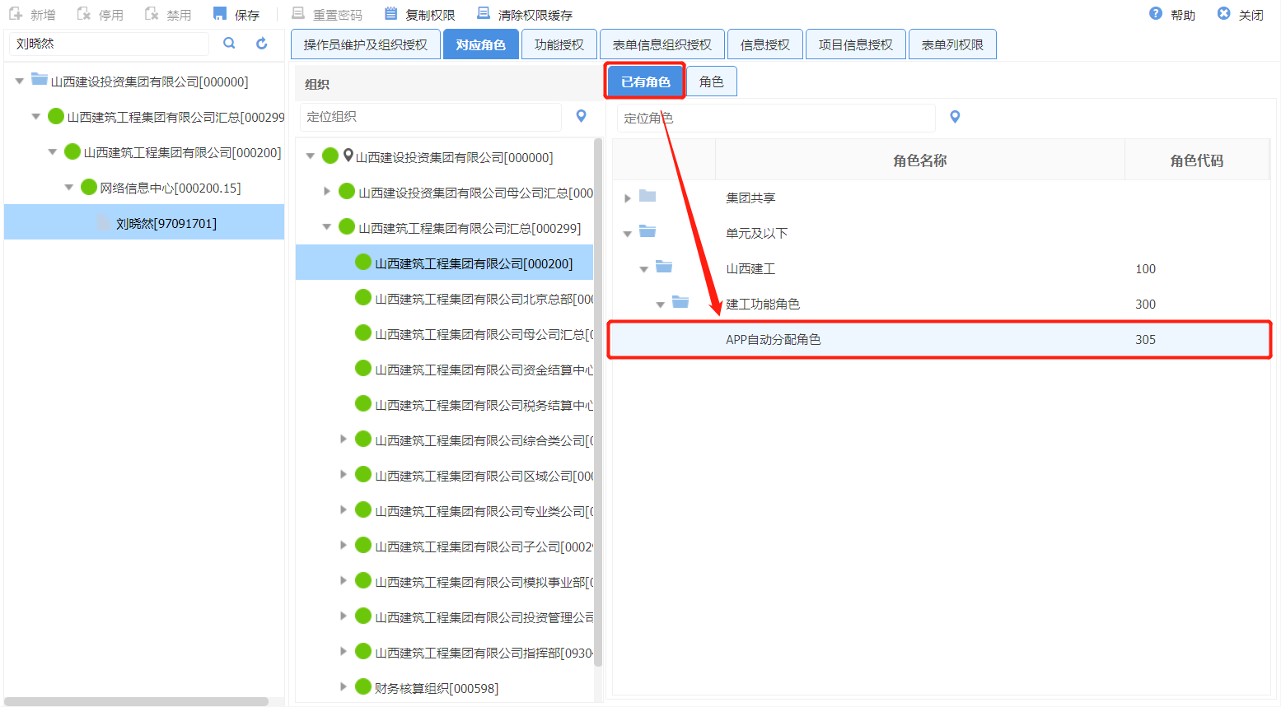
Task: Expand 财务核算组织[000598] node
Action: coord(343,687)
